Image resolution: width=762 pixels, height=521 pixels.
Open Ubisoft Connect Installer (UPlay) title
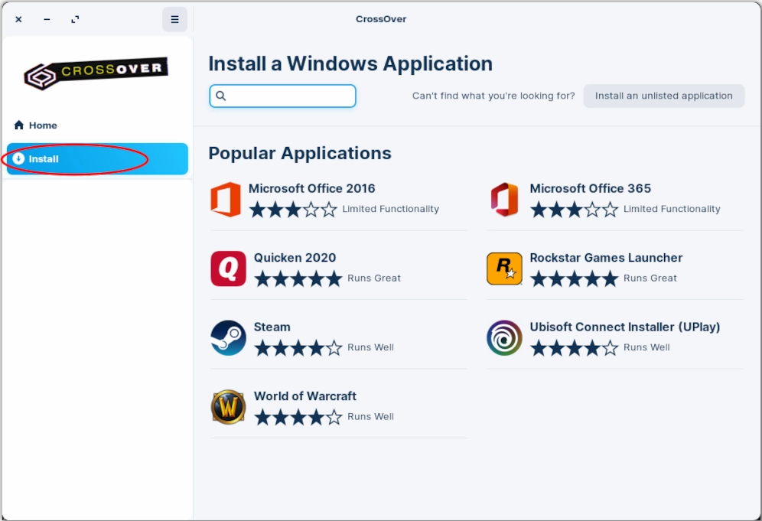[x=625, y=327]
